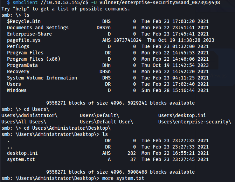This screenshot has width=235, height=182.
Task: Click the Program Files (x86) entry
Action: tap(34, 59)
